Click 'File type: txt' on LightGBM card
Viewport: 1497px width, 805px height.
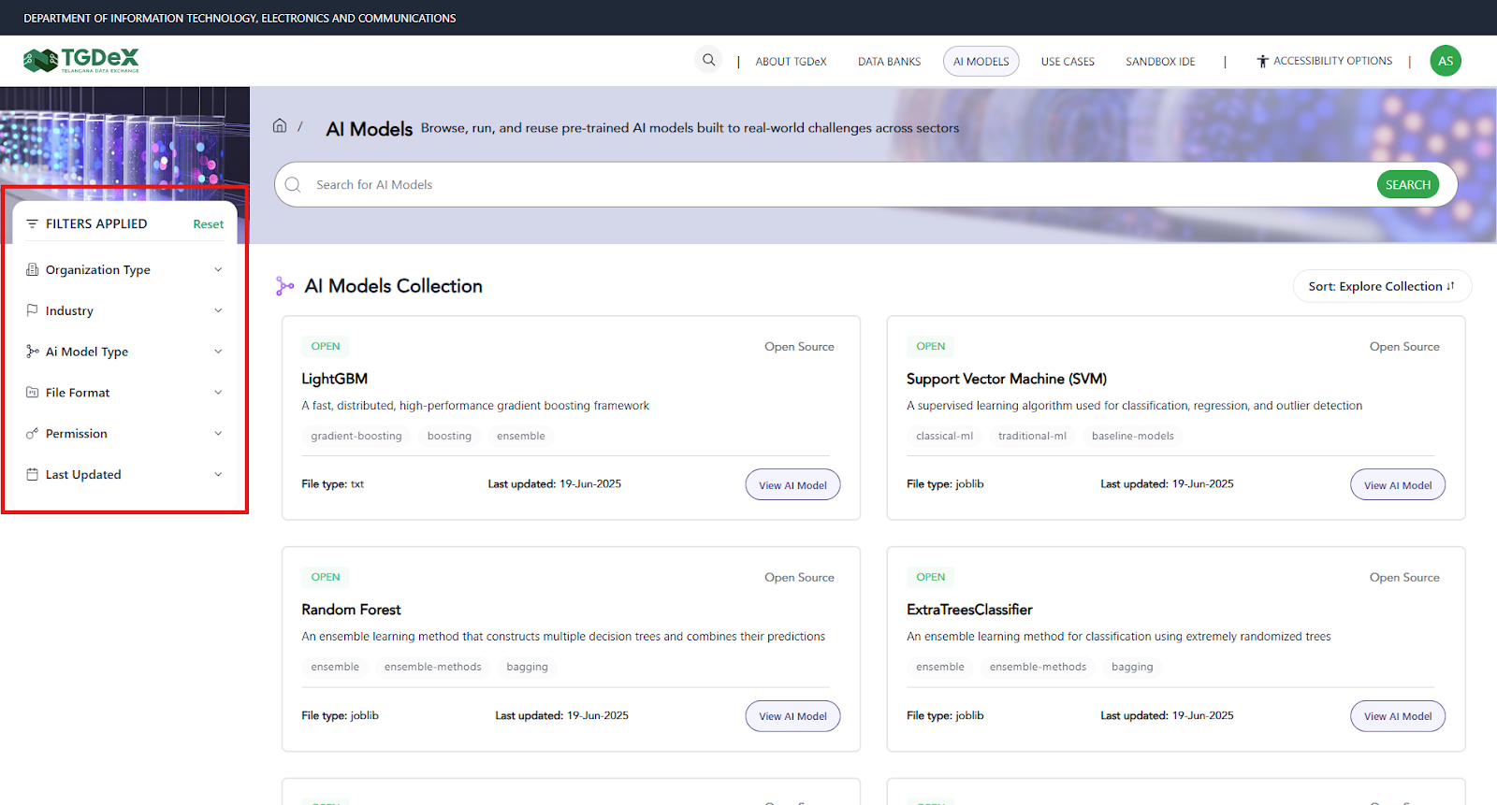click(x=332, y=484)
